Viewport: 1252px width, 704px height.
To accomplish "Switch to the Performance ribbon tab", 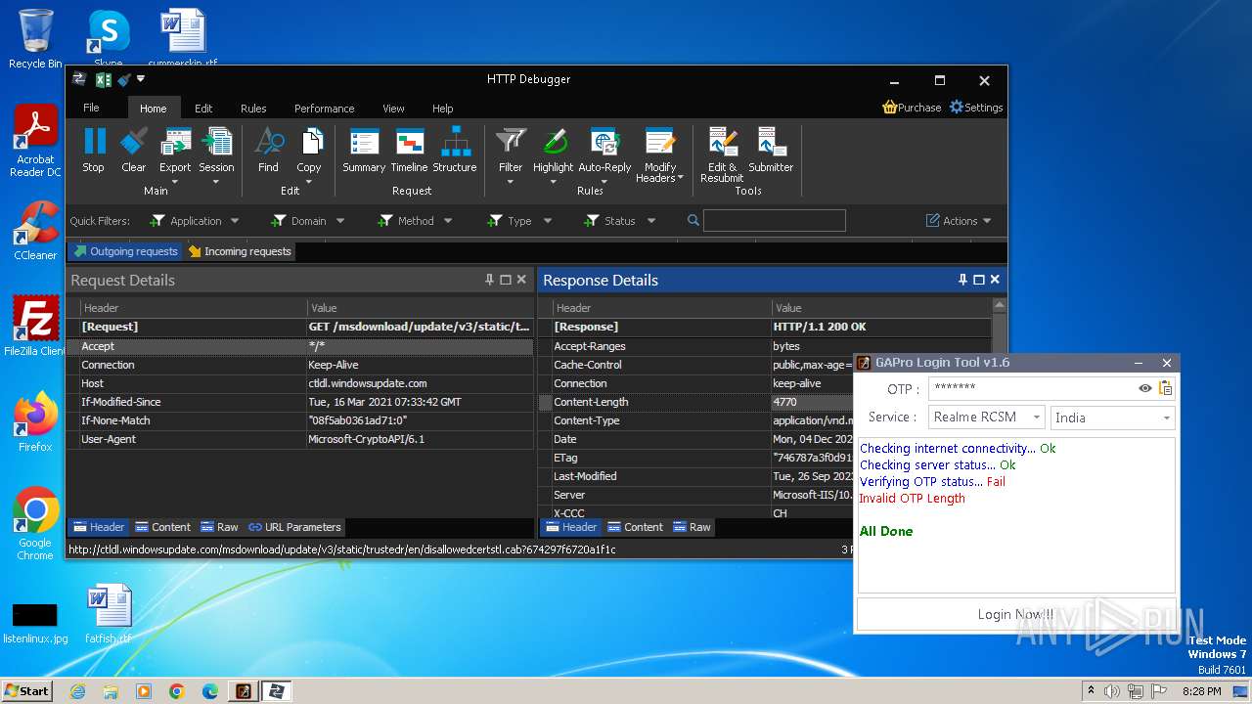I will [x=325, y=109].
